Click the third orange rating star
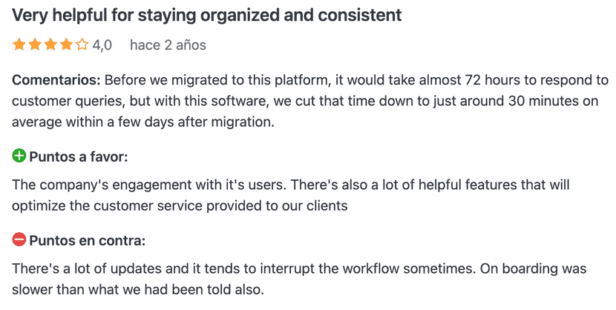The height and width of the screenshot is (310, 616). click(x=50, y=45)
